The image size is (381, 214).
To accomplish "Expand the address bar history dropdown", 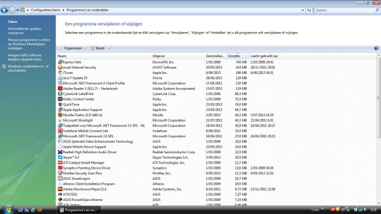I will click(303, 10).
